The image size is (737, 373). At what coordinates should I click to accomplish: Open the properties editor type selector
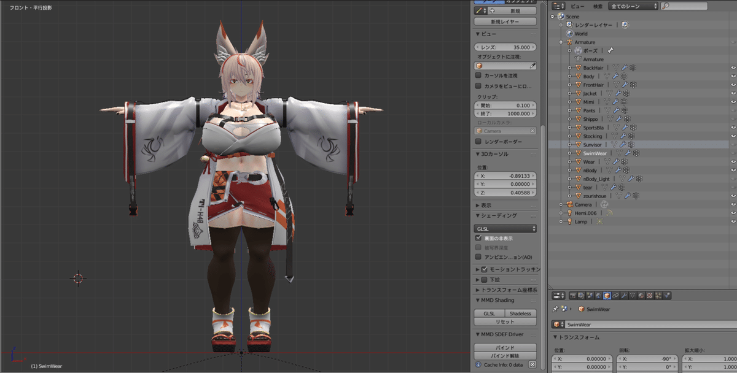559,296
